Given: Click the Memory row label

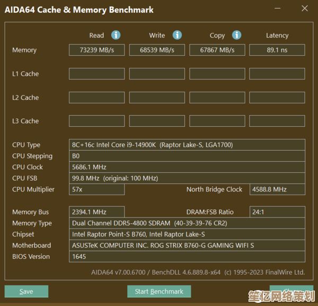Looking at the screenshot, I should tap(24, 50).
